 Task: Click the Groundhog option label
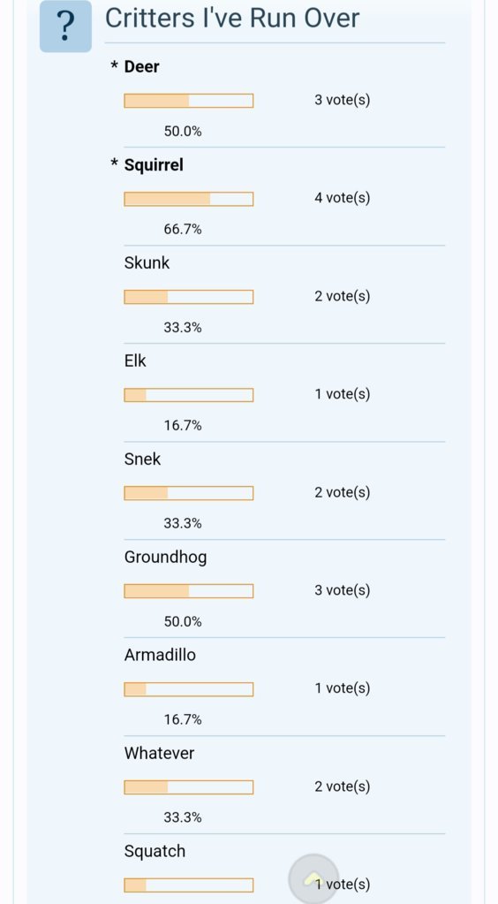click(165, 558)
